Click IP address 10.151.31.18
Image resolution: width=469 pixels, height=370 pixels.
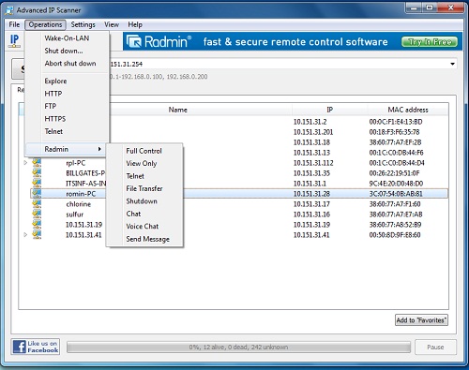311,142
